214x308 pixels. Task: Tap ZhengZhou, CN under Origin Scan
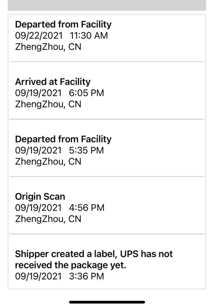click(x=48, y=219)
